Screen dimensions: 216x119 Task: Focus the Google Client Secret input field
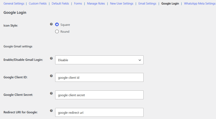click(99, 95)
